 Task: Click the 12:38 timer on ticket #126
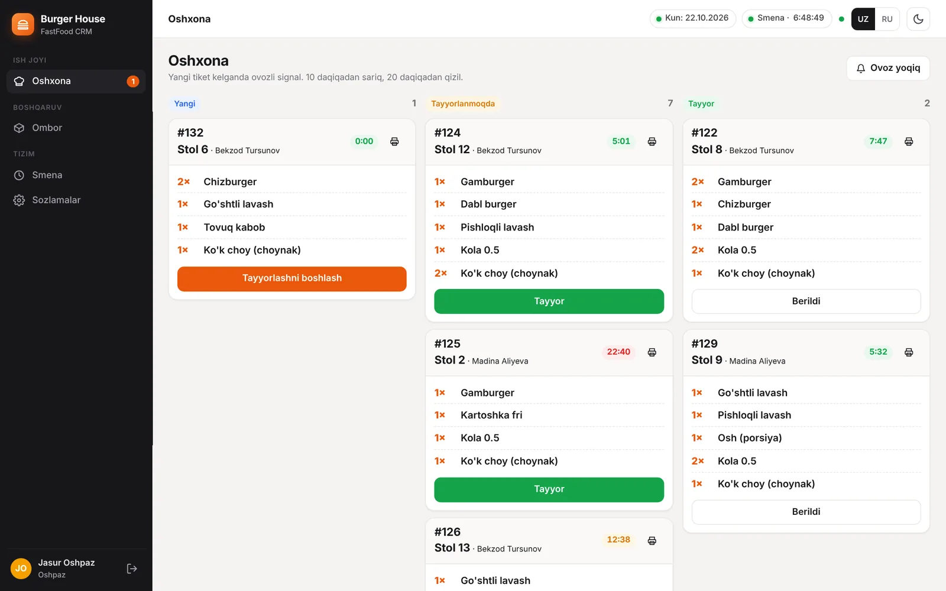(x=618, y=540)
